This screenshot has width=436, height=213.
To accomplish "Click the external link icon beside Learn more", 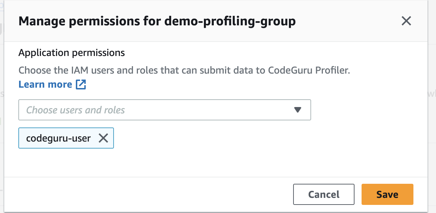I will (81, 84).
